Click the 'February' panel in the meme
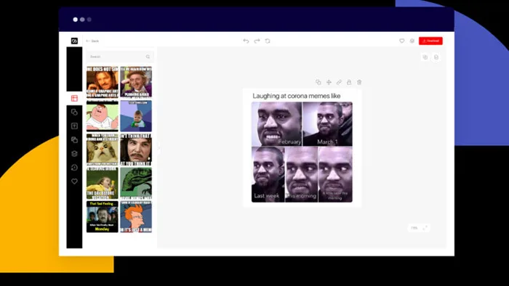This screenshot has height=286, width=509. (x=276, y=124)
